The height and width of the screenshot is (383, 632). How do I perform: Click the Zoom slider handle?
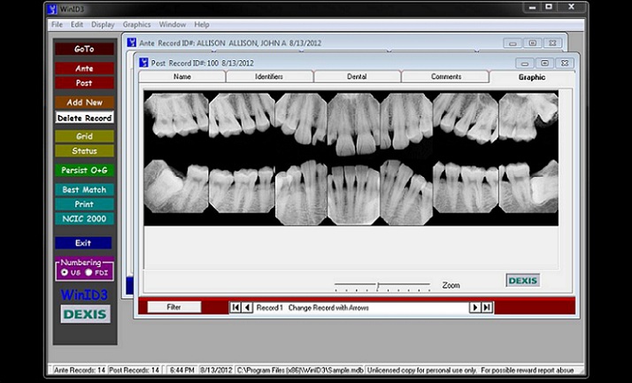pyautogui.click(x=378, y=287)
